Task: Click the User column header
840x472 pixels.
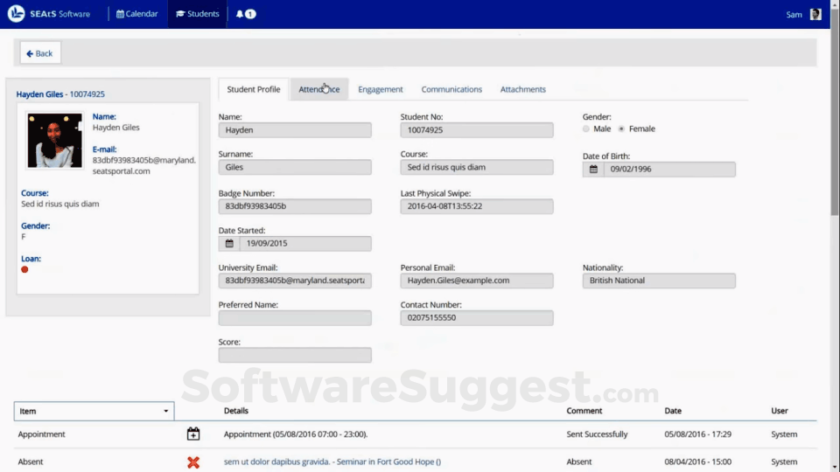Action: click(780, 411)
